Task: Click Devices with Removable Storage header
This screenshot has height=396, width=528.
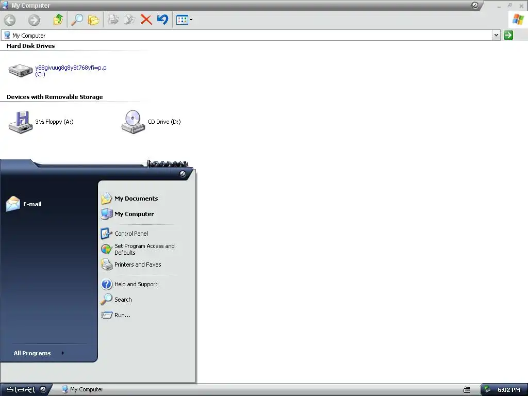Action: tap(55, 97)
